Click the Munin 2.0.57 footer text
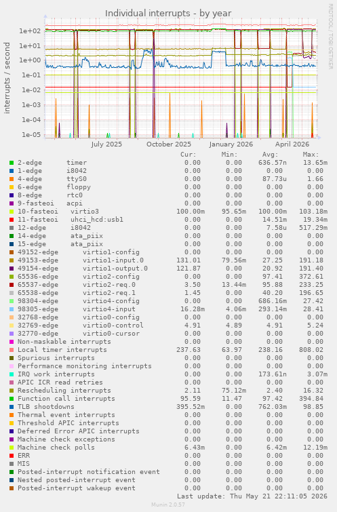Viewport: 337px width, 512px height. 168,505
